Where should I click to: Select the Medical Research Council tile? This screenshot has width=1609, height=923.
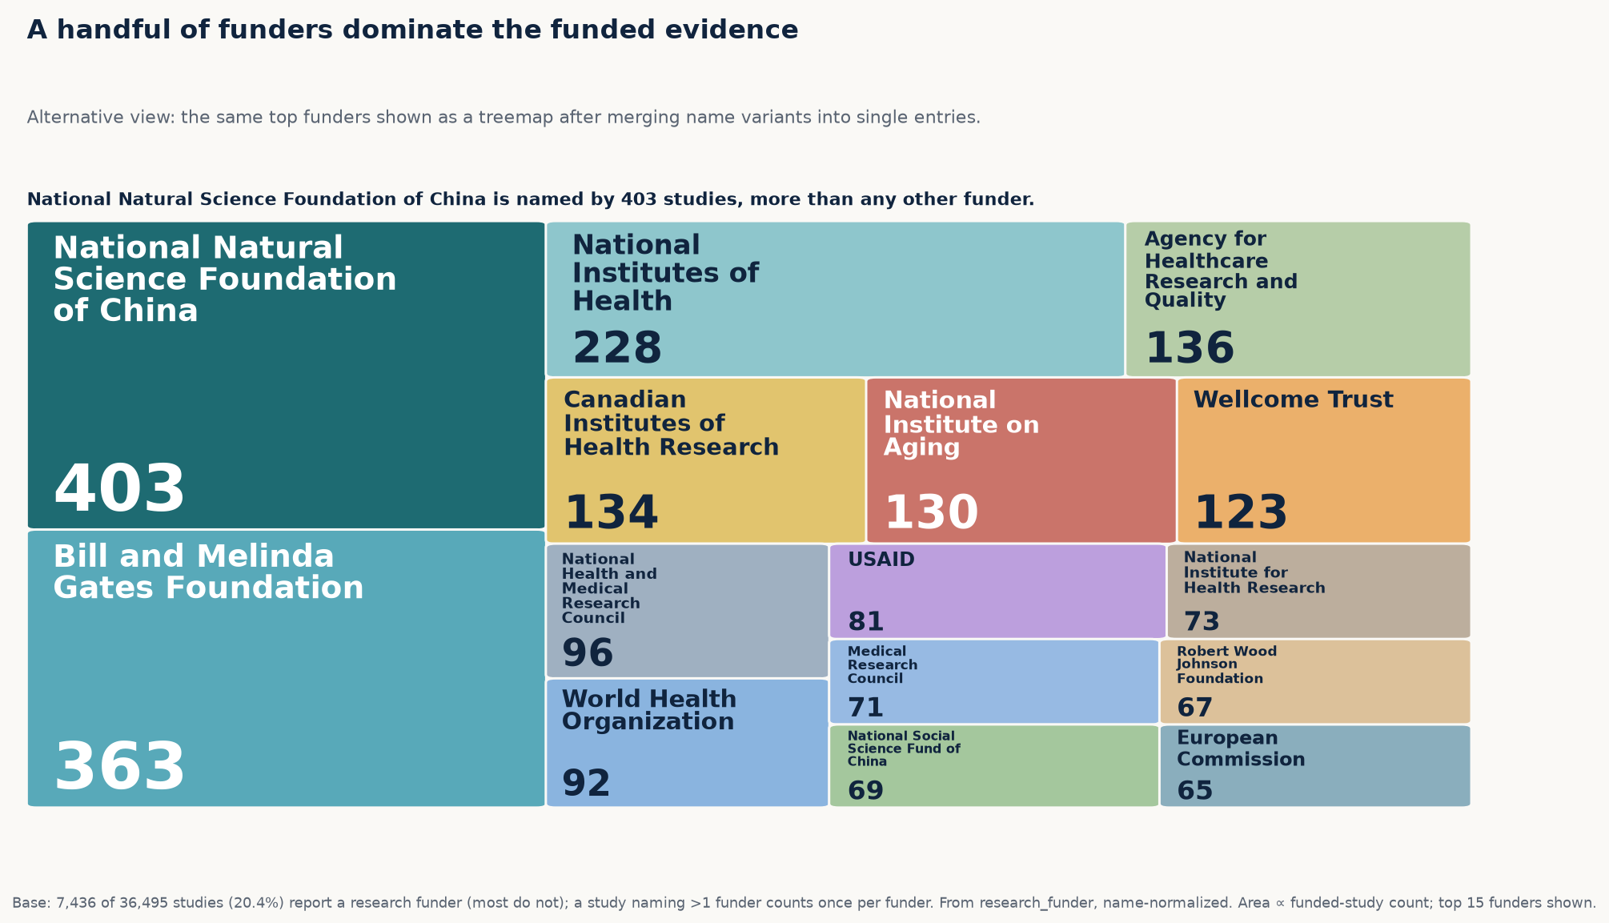pos(993,681)
